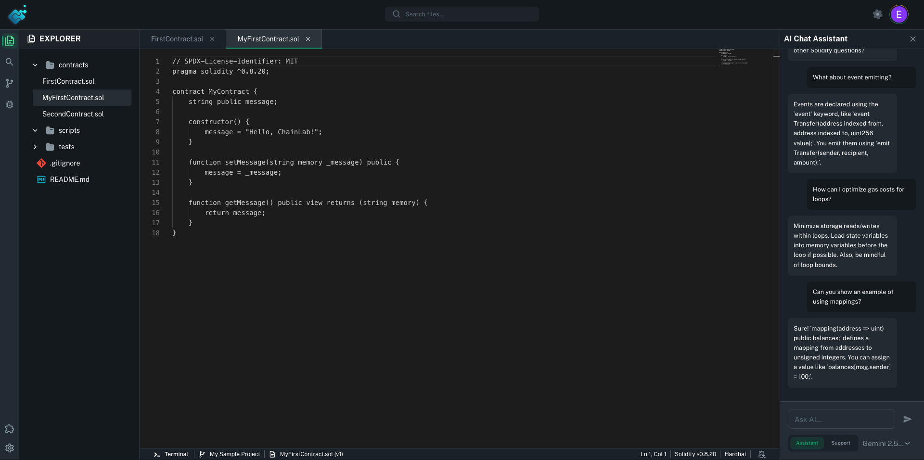Click the 'contract MyContract {' line

[x=215, y=91]
